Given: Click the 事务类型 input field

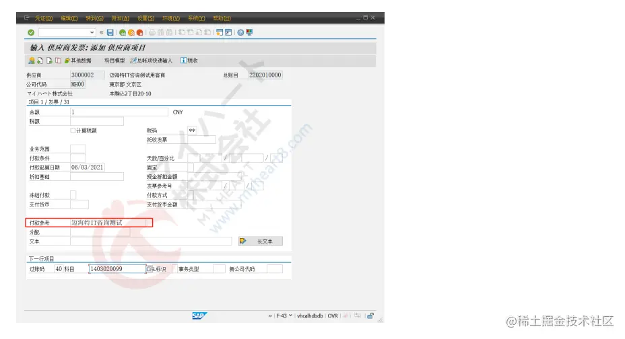Looking at the screenshot, I should pos(220,269).
